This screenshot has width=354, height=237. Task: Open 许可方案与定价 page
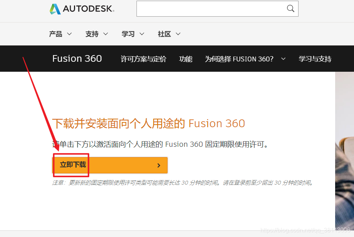click(144, 59)
